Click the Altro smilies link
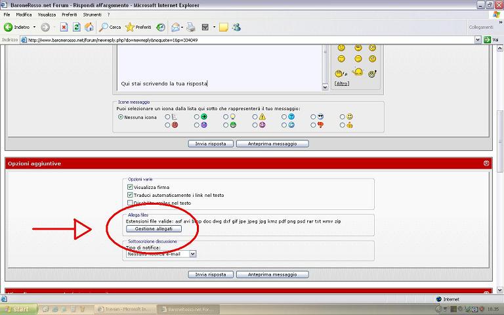The image size is (504, 315). coord(341,84)
